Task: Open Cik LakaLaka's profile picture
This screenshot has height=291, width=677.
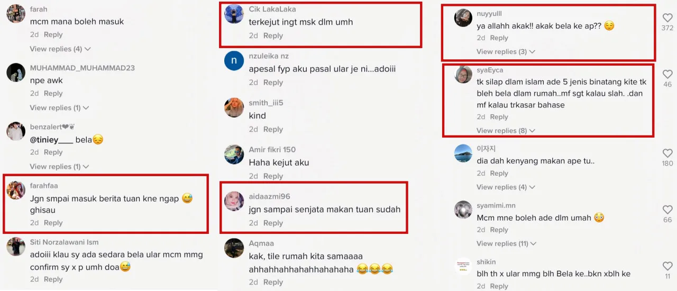Action: [234, 14]
